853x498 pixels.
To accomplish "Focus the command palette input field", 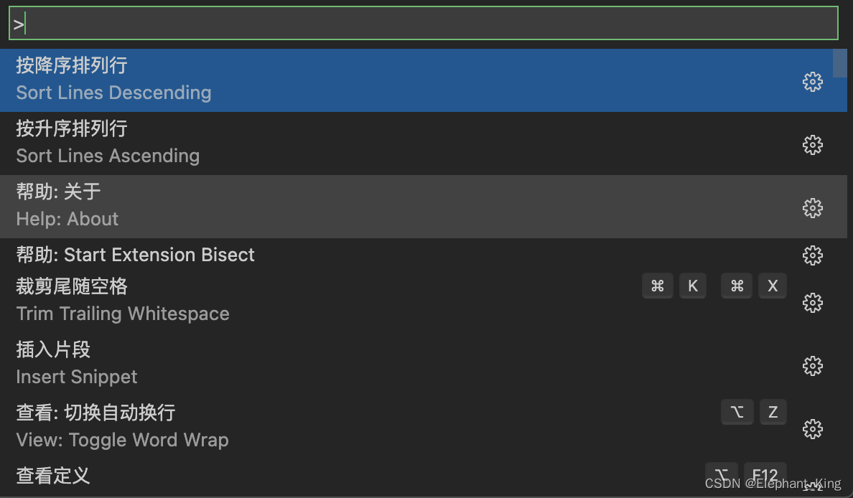I will pyautogui.click(x=424, y=24).
